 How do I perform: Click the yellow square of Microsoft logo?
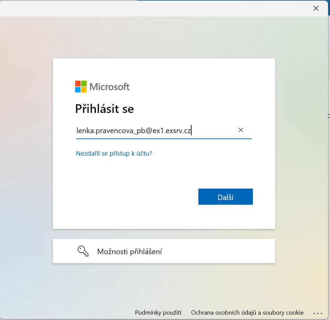coord(84,90)
